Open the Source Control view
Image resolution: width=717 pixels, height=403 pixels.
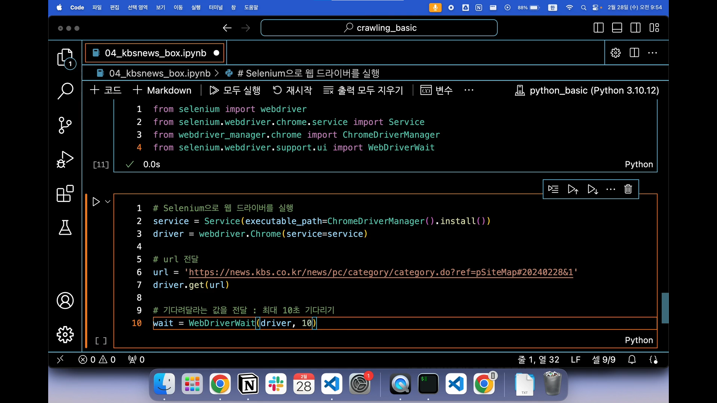65,125
